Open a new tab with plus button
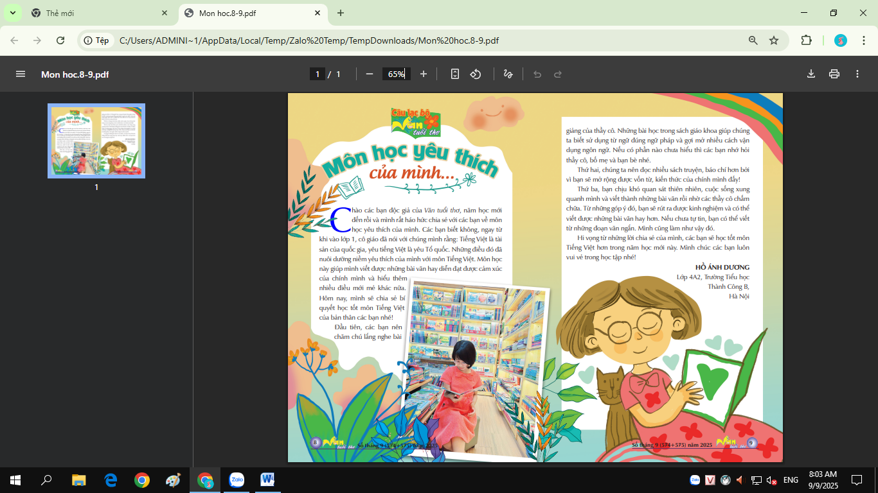The height and width of the screenshot is (493, 878). (341, 13)
